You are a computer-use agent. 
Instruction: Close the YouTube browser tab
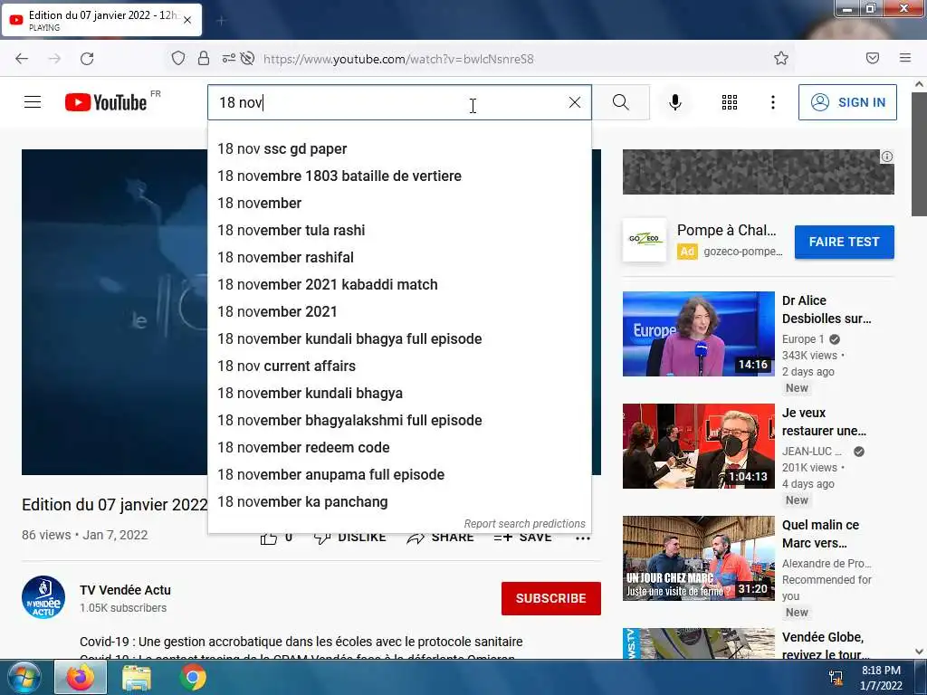[x=187, y=20]
